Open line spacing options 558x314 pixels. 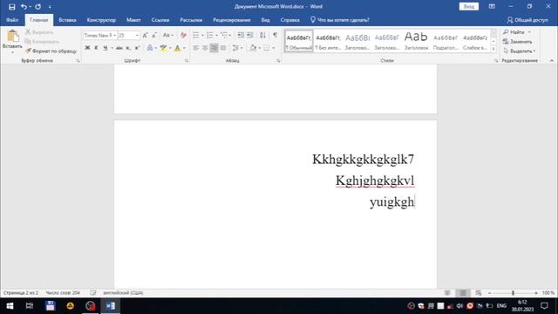237,48
